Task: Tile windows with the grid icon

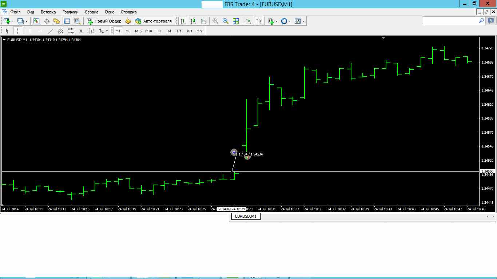Action: pos(236,21)
